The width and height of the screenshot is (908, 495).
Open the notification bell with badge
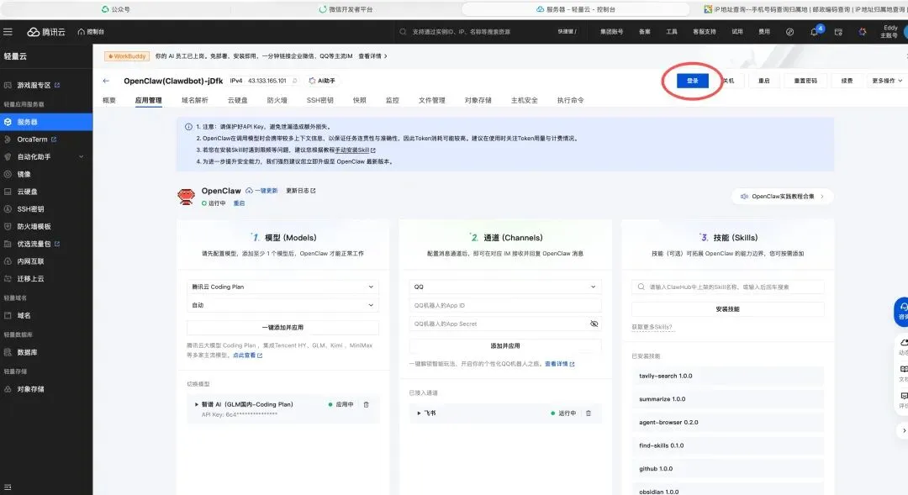click(x=815, y=32)
